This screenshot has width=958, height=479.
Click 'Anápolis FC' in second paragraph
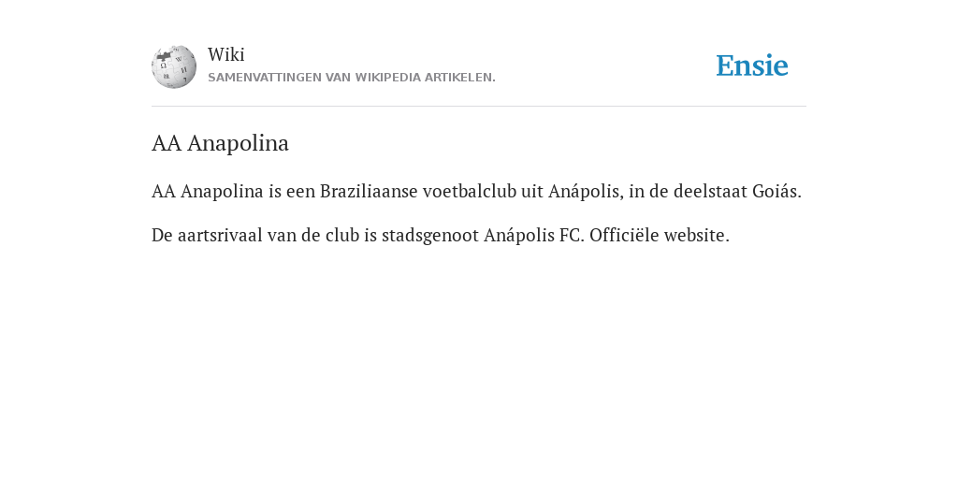(x=534, y=235)
